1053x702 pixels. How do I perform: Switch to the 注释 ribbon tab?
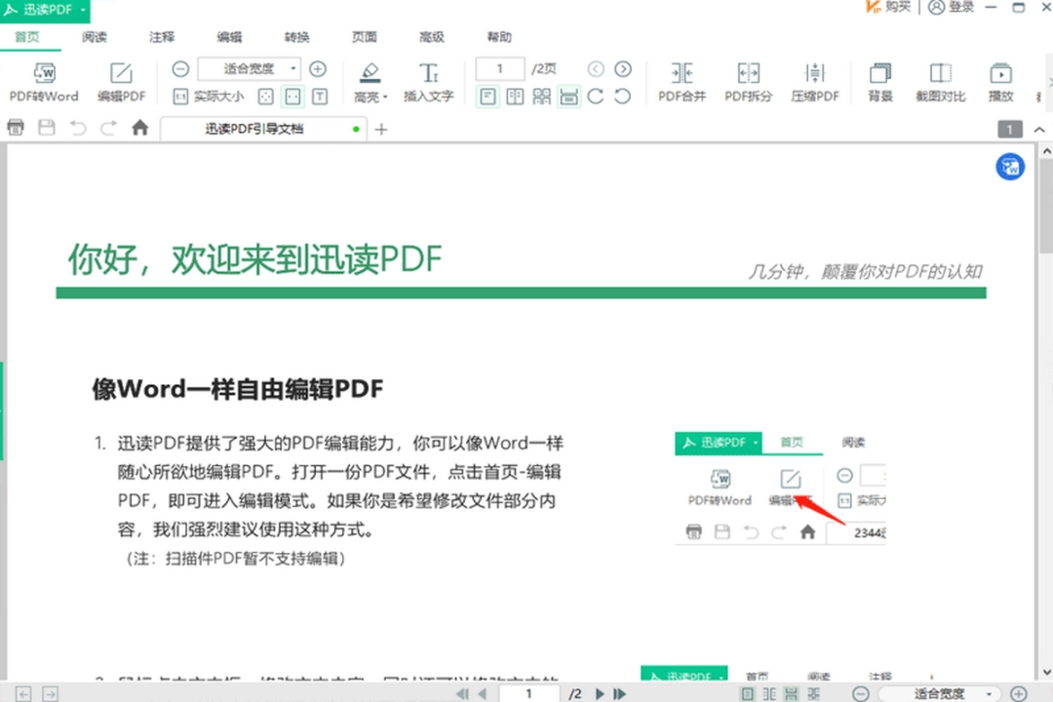click(x=161, y=37)
